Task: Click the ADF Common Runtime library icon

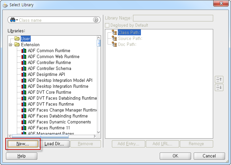Action: tap(24, 50)
